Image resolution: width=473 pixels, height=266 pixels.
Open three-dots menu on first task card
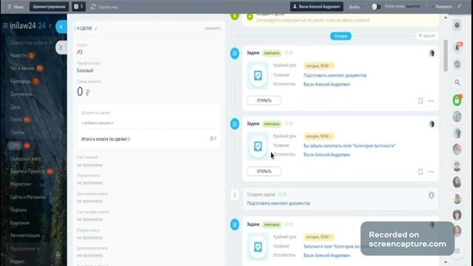[431, 100]
